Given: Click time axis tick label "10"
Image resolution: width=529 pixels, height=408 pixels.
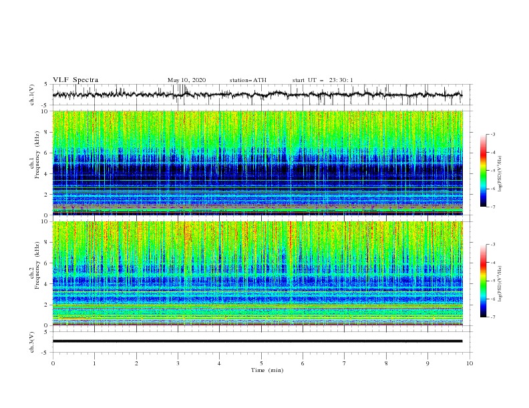Looking at the screenshot, I should (470, 363).
